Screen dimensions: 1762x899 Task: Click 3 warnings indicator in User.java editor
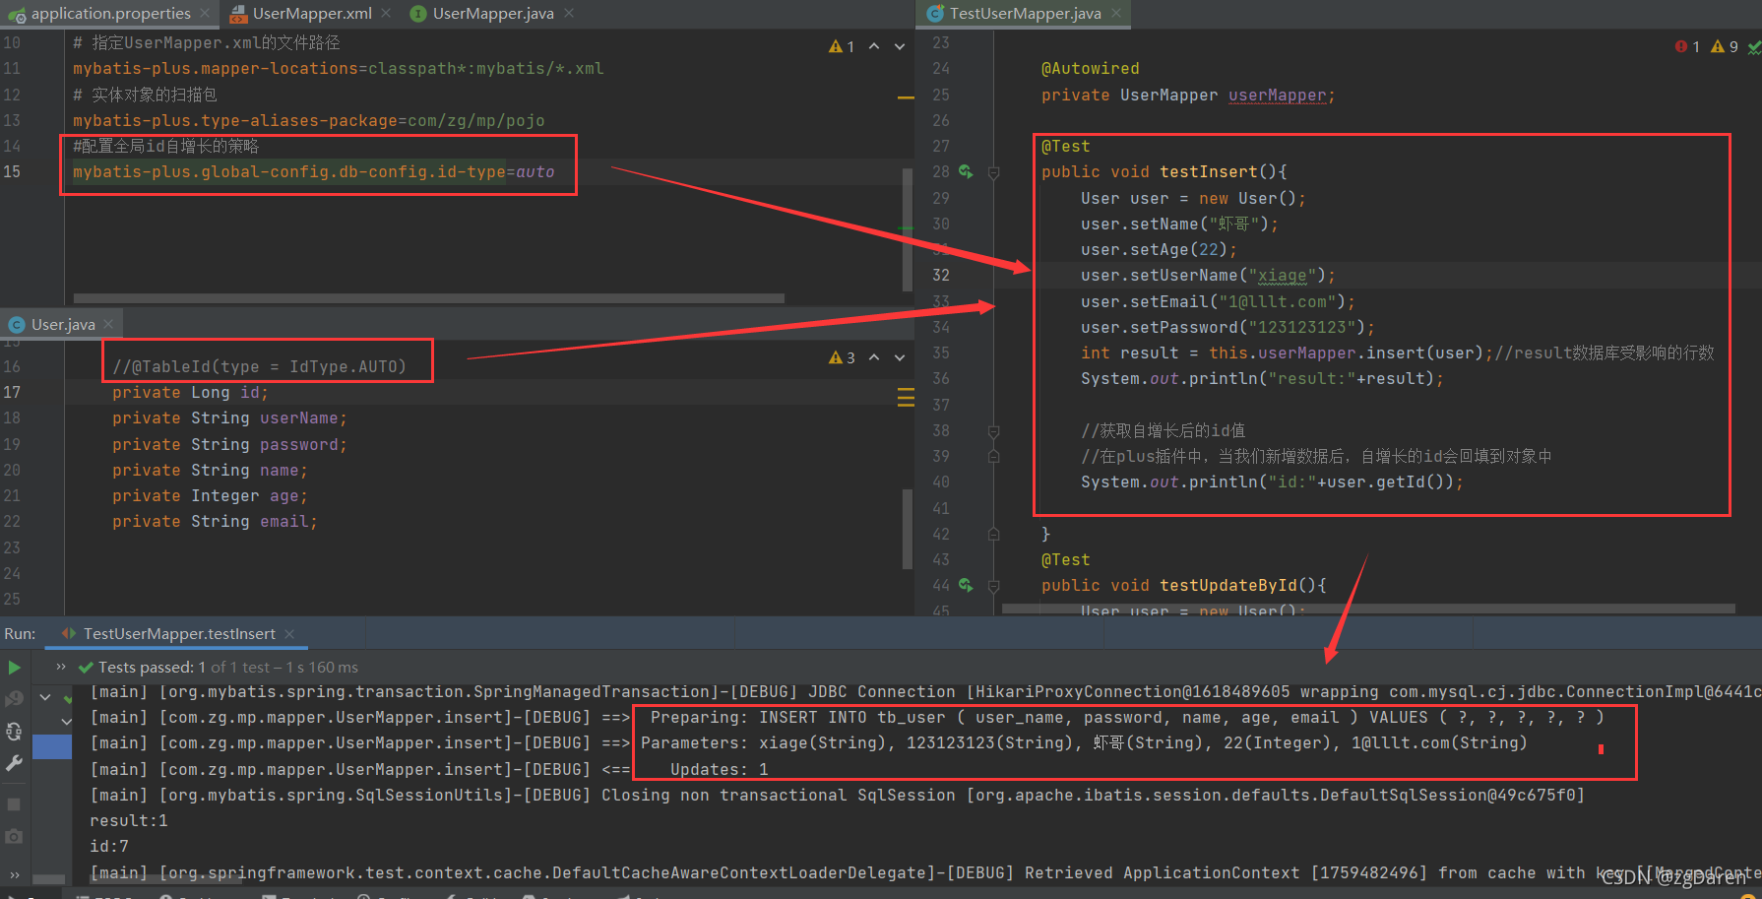(842, 357)
